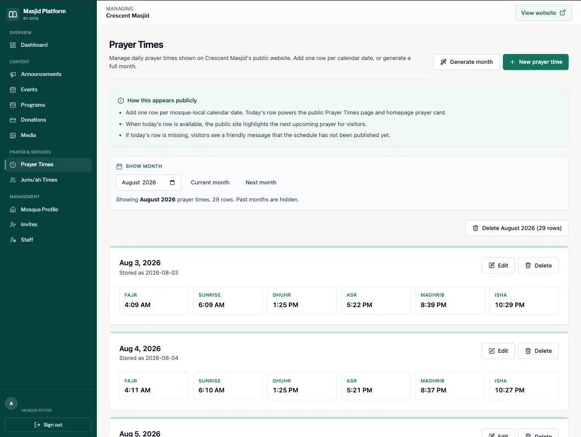
Task: Click the Mosque Profile home icon
Action: click(13, 210)
